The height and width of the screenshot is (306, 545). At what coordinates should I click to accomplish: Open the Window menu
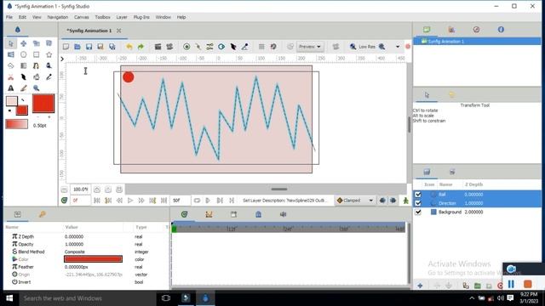click(163, 17)
